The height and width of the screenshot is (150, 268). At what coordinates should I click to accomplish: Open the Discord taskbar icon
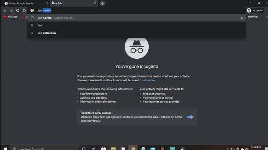(123, 149)
